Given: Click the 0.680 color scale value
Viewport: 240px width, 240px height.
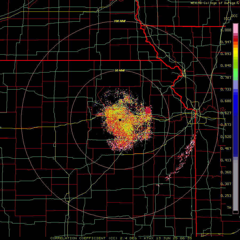Looking at the screenshot, I should (226, 101).
